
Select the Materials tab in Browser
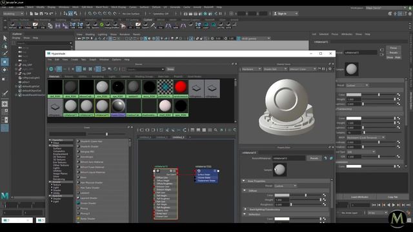click(54, 77)
